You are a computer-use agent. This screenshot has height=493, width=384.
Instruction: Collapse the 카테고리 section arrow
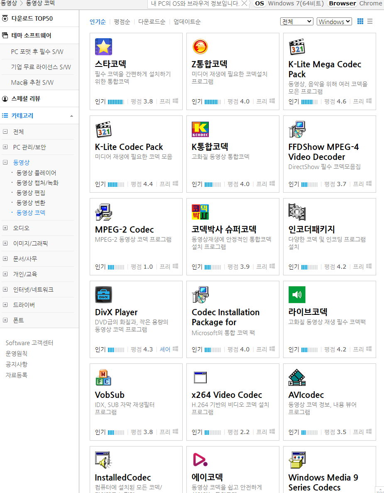(x=72, y=116)
